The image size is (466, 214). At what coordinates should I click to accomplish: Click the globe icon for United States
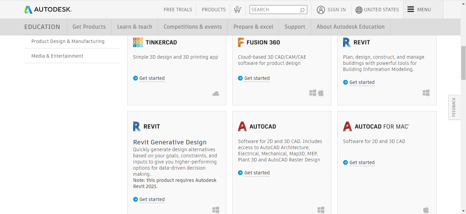click(359, 10)
